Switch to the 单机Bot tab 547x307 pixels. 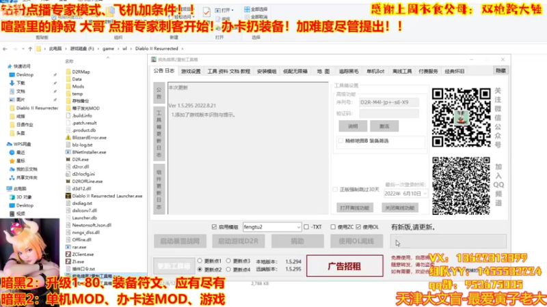(x=375, y=72)
